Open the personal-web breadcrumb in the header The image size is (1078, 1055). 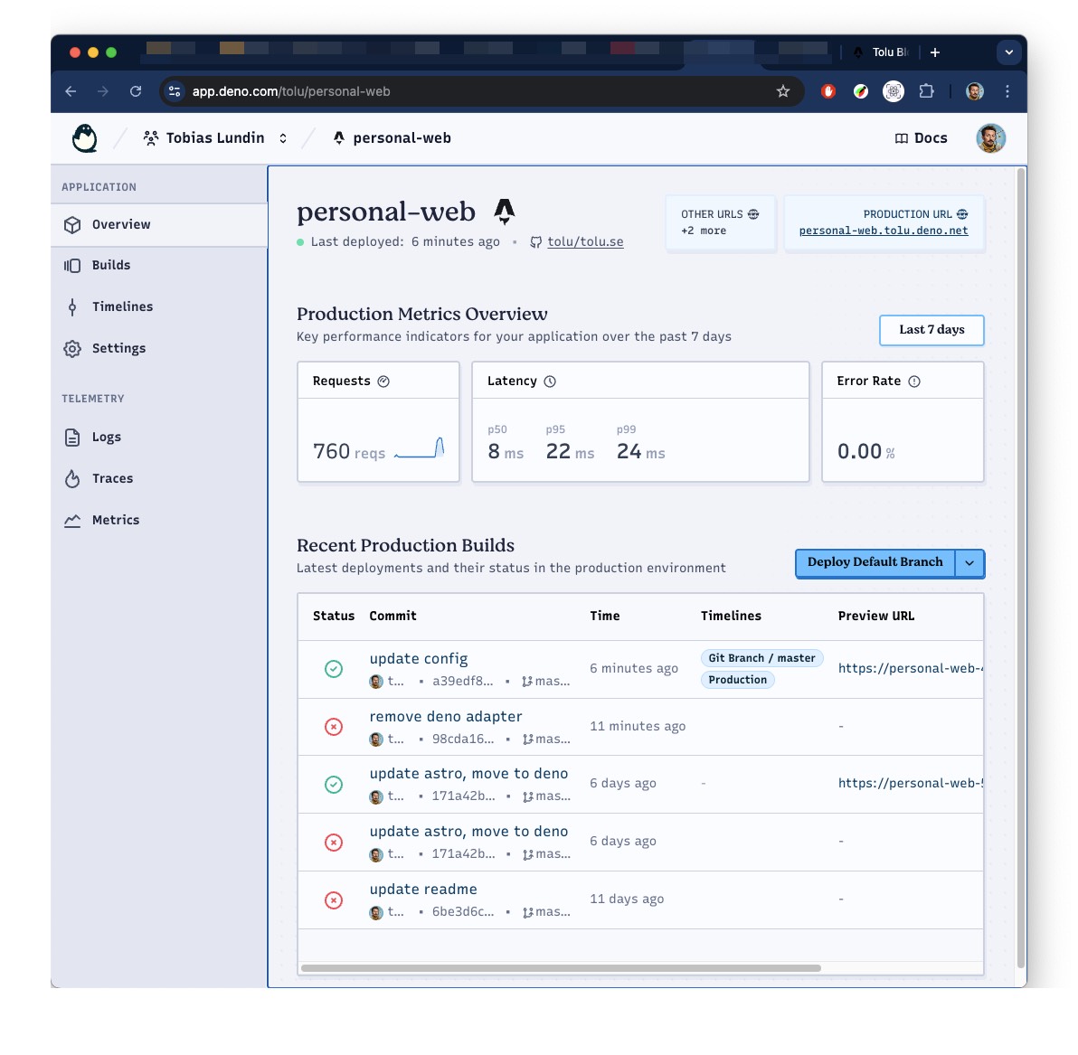pyautogui.click(x=392, y=138)
